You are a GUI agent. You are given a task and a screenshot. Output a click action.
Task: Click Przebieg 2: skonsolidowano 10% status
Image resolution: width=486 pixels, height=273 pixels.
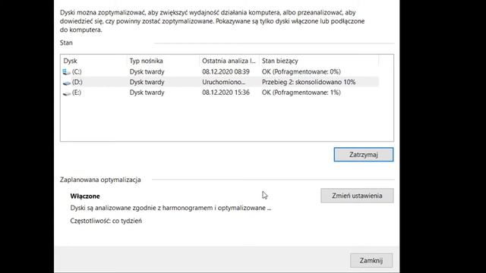[309, 82]
